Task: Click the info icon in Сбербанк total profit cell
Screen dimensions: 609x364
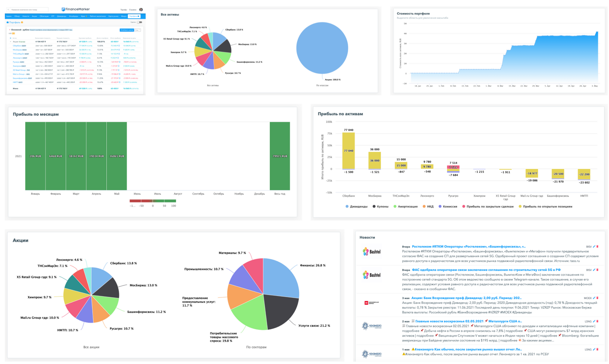Action: tap(119, 46)
